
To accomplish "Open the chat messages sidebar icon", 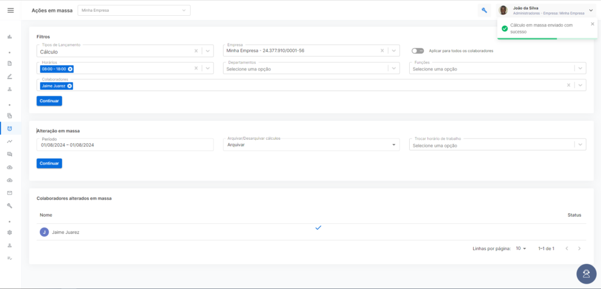I will coord(9,154).
